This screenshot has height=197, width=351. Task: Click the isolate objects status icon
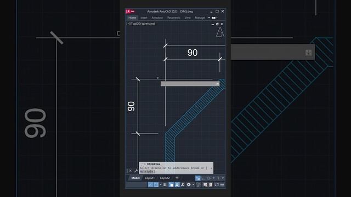[205, 184]
